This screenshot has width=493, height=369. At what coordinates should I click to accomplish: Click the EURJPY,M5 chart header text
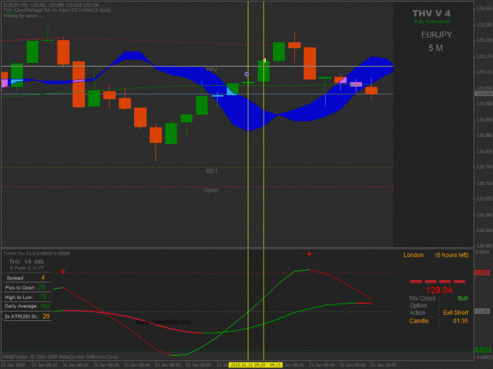point(50,6)
